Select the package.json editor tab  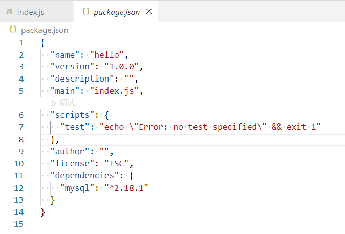tap(116, 12)
